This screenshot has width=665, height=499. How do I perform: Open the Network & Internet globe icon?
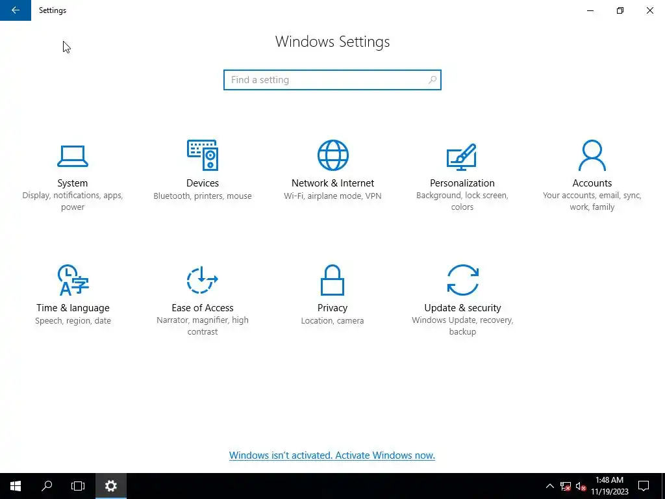(333, 155)
